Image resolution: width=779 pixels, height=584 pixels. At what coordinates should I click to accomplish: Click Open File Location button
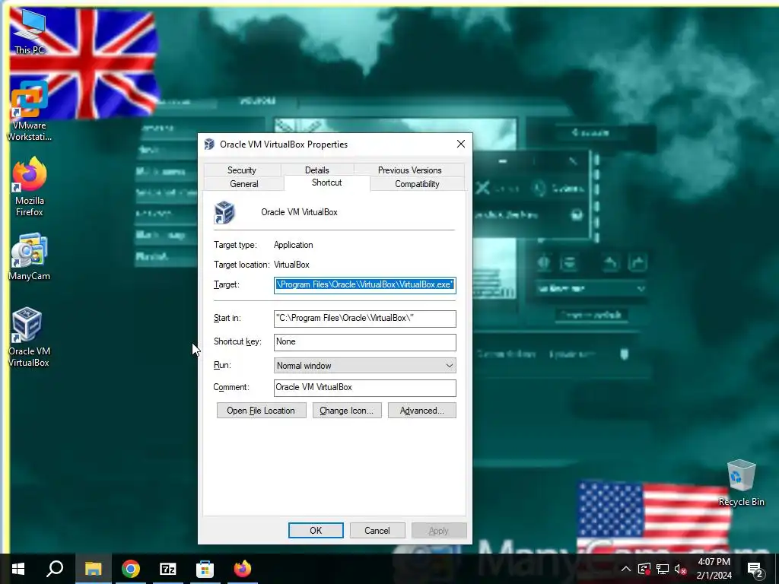pos(262,411)
